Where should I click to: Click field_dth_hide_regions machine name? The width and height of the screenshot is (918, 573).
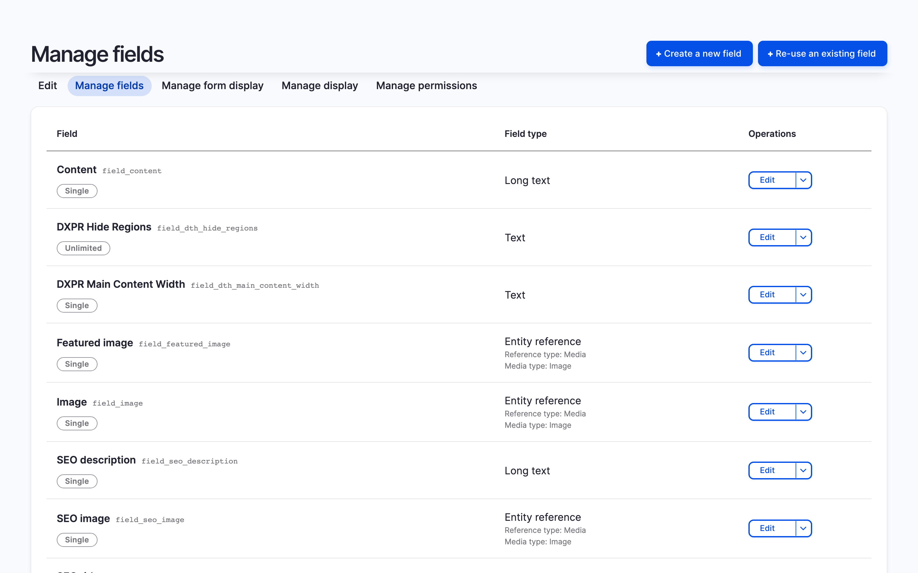coord(208,228)
